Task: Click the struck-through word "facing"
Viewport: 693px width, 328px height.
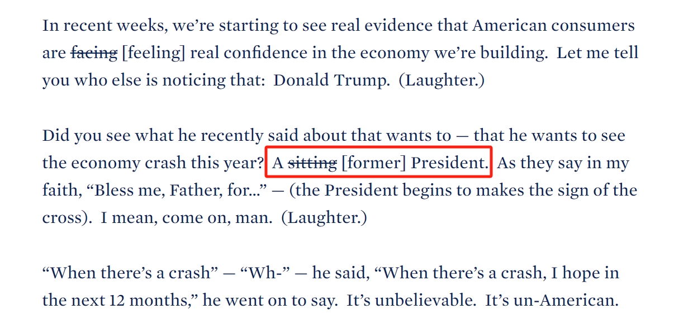Action: pyautogui.click(x=94, y=53)
